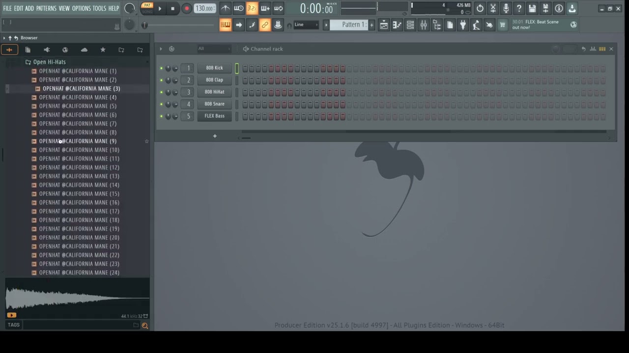Select the 808 Snare channel button
629x353 pixels.
pos(214,104)
